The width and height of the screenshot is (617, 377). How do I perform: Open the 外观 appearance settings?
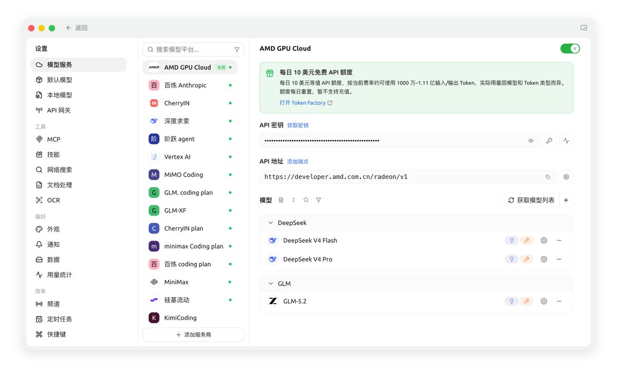pos(79,229)
